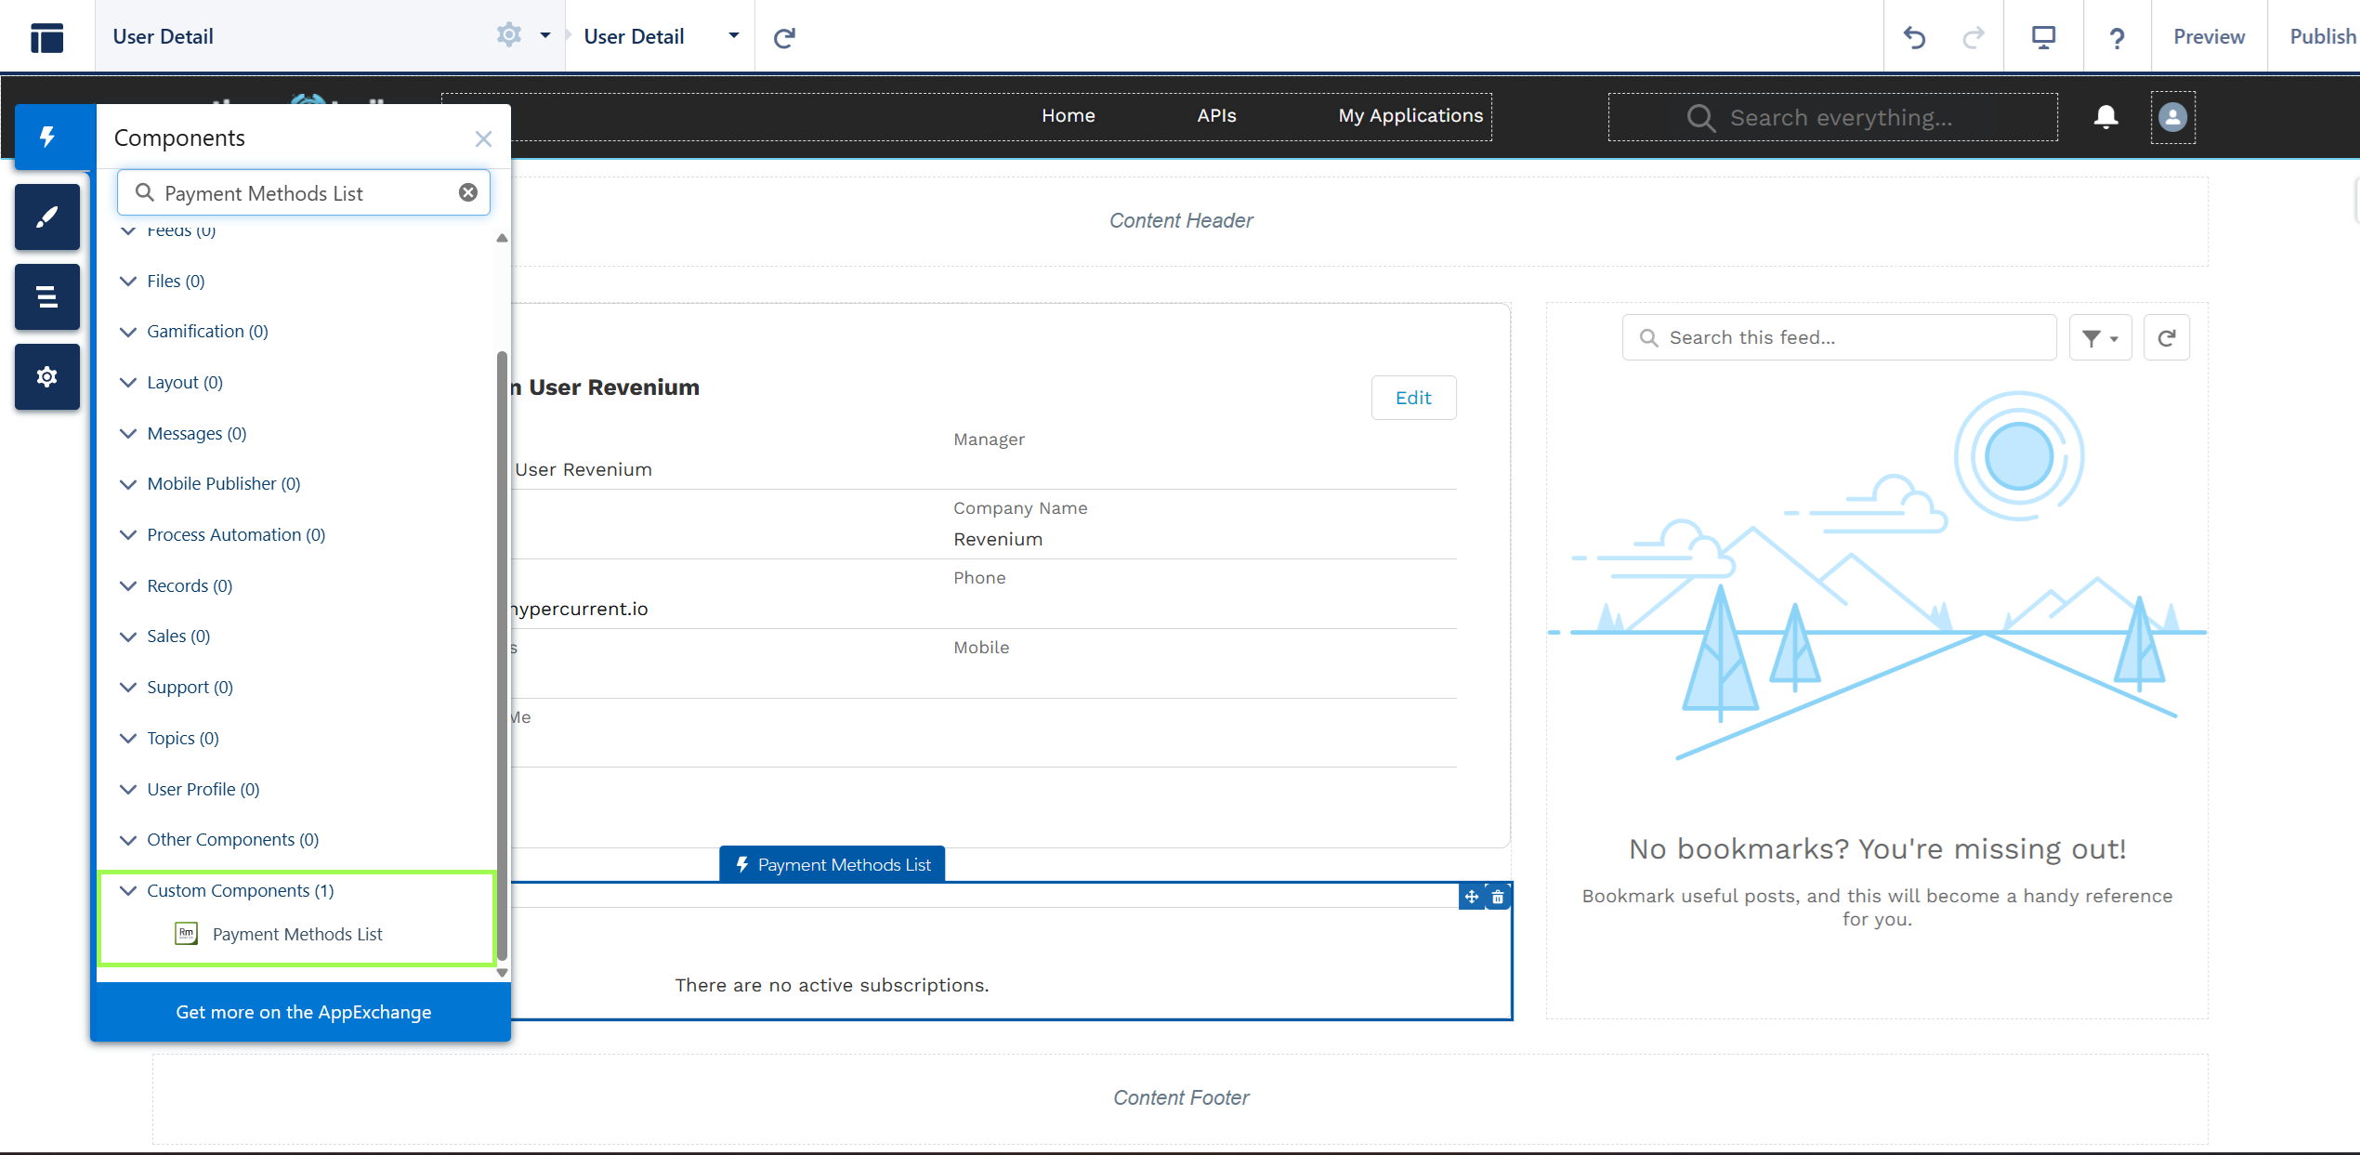This screenshot has width=2360, height=1155.
Task: Open the feed filter dropdown
Action: (2101, 336)
